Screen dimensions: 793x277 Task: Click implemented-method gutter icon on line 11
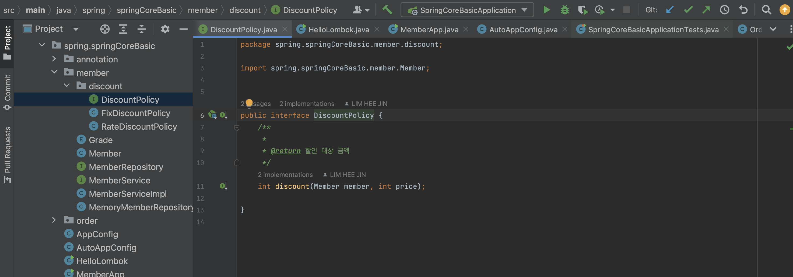pyautogui.click(x=224, y=186)
